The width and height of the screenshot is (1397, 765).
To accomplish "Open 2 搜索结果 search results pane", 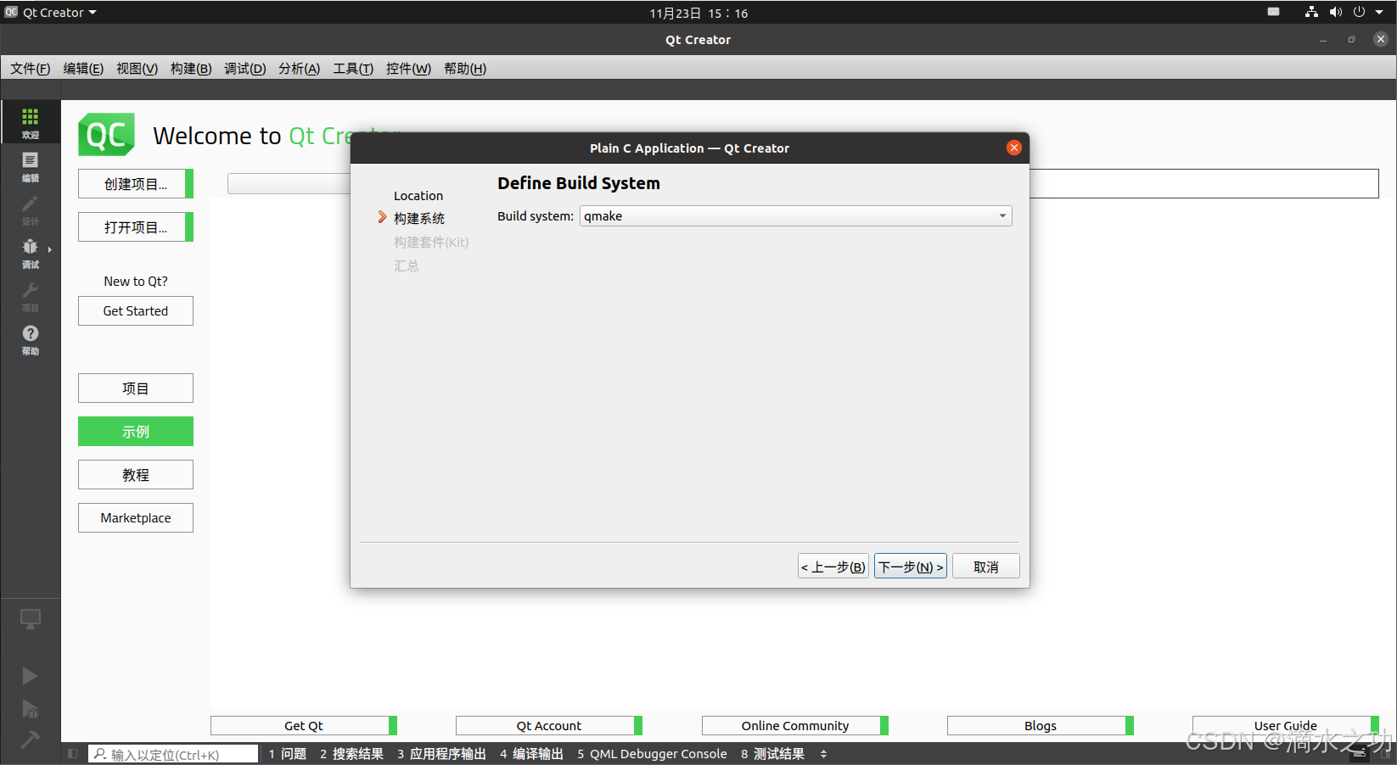I will tap(352, 754).
